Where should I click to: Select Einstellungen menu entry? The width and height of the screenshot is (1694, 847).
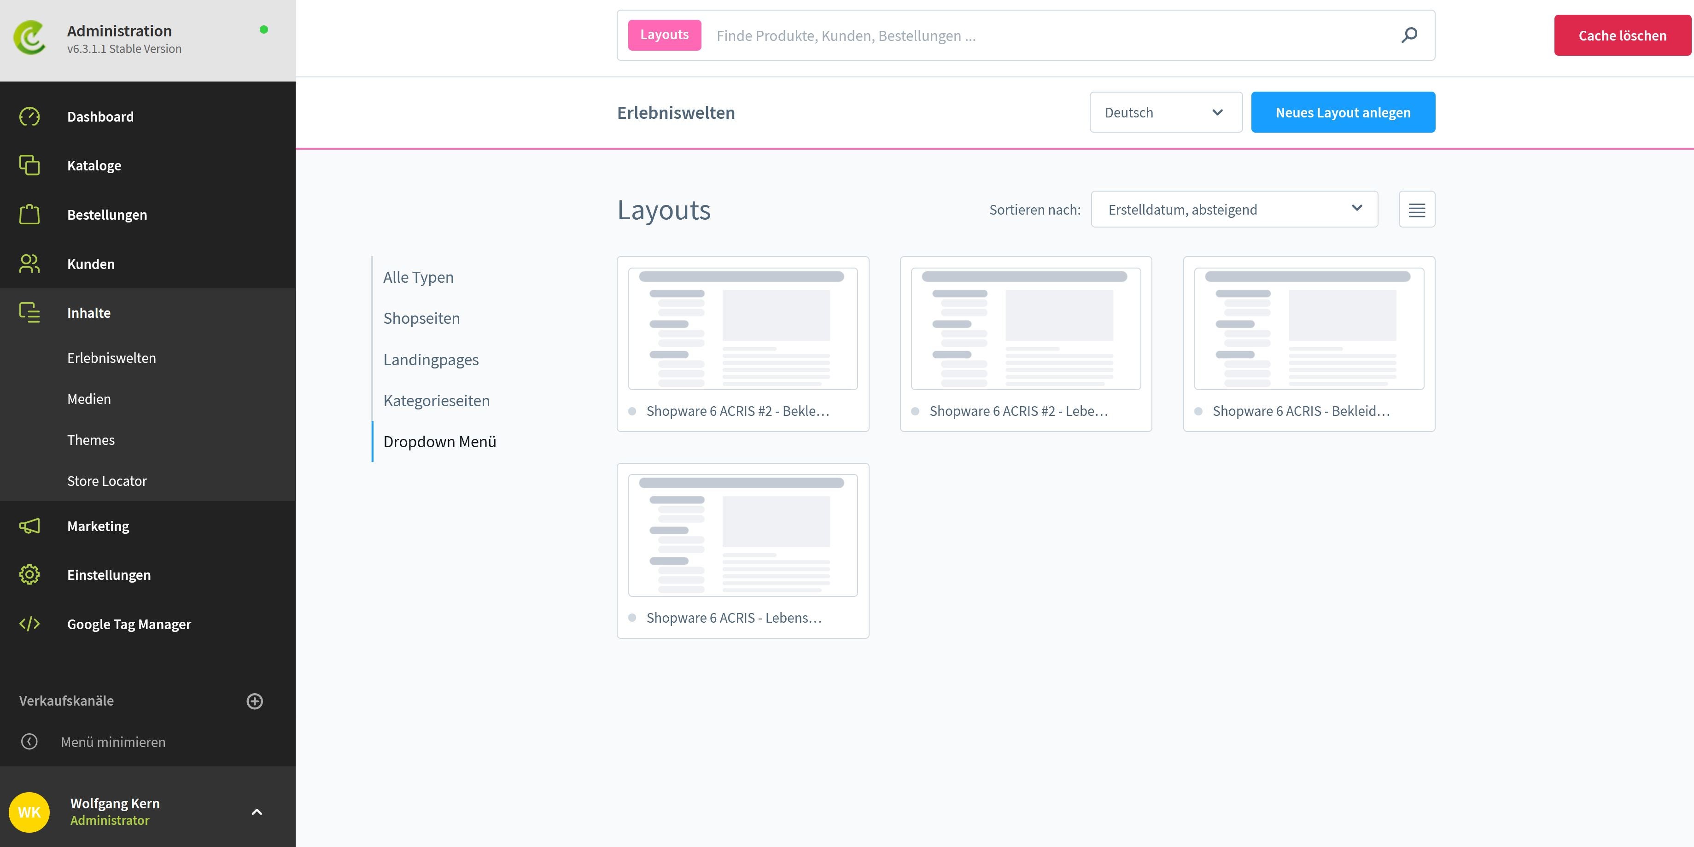tap(109, 575)
